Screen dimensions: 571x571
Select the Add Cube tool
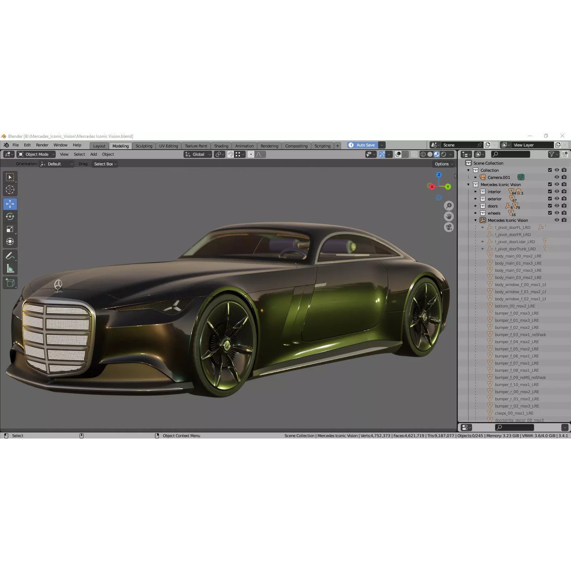pyautogui.click(x=10, y=283)
